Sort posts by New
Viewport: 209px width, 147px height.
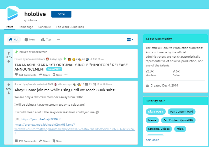(30, 39)
